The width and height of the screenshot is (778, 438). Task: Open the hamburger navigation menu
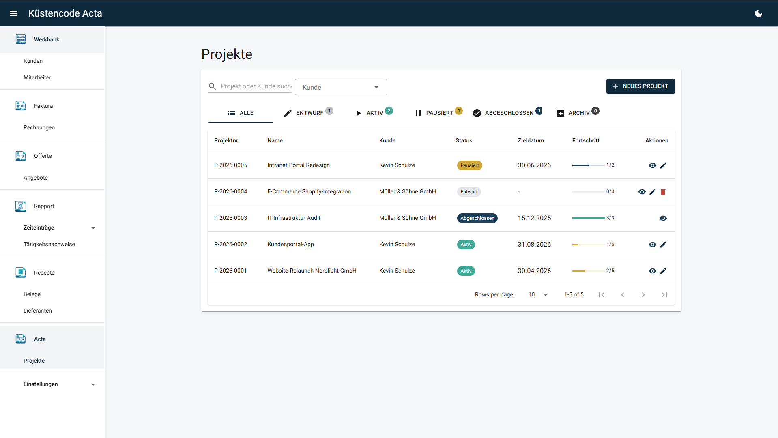[x=14, y=13]
